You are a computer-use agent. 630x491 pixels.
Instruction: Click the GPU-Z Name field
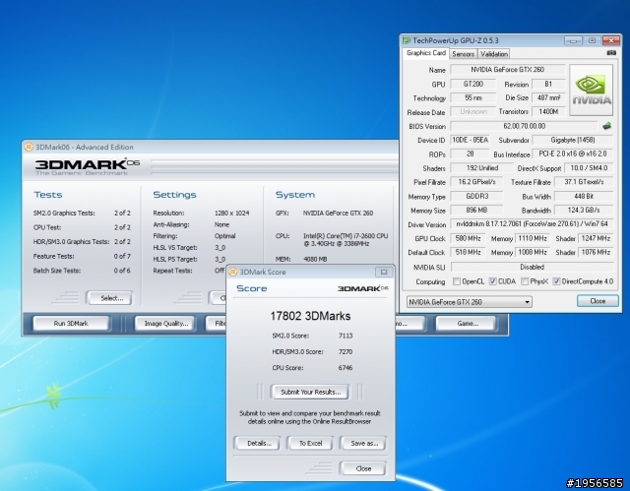(508, 70)
